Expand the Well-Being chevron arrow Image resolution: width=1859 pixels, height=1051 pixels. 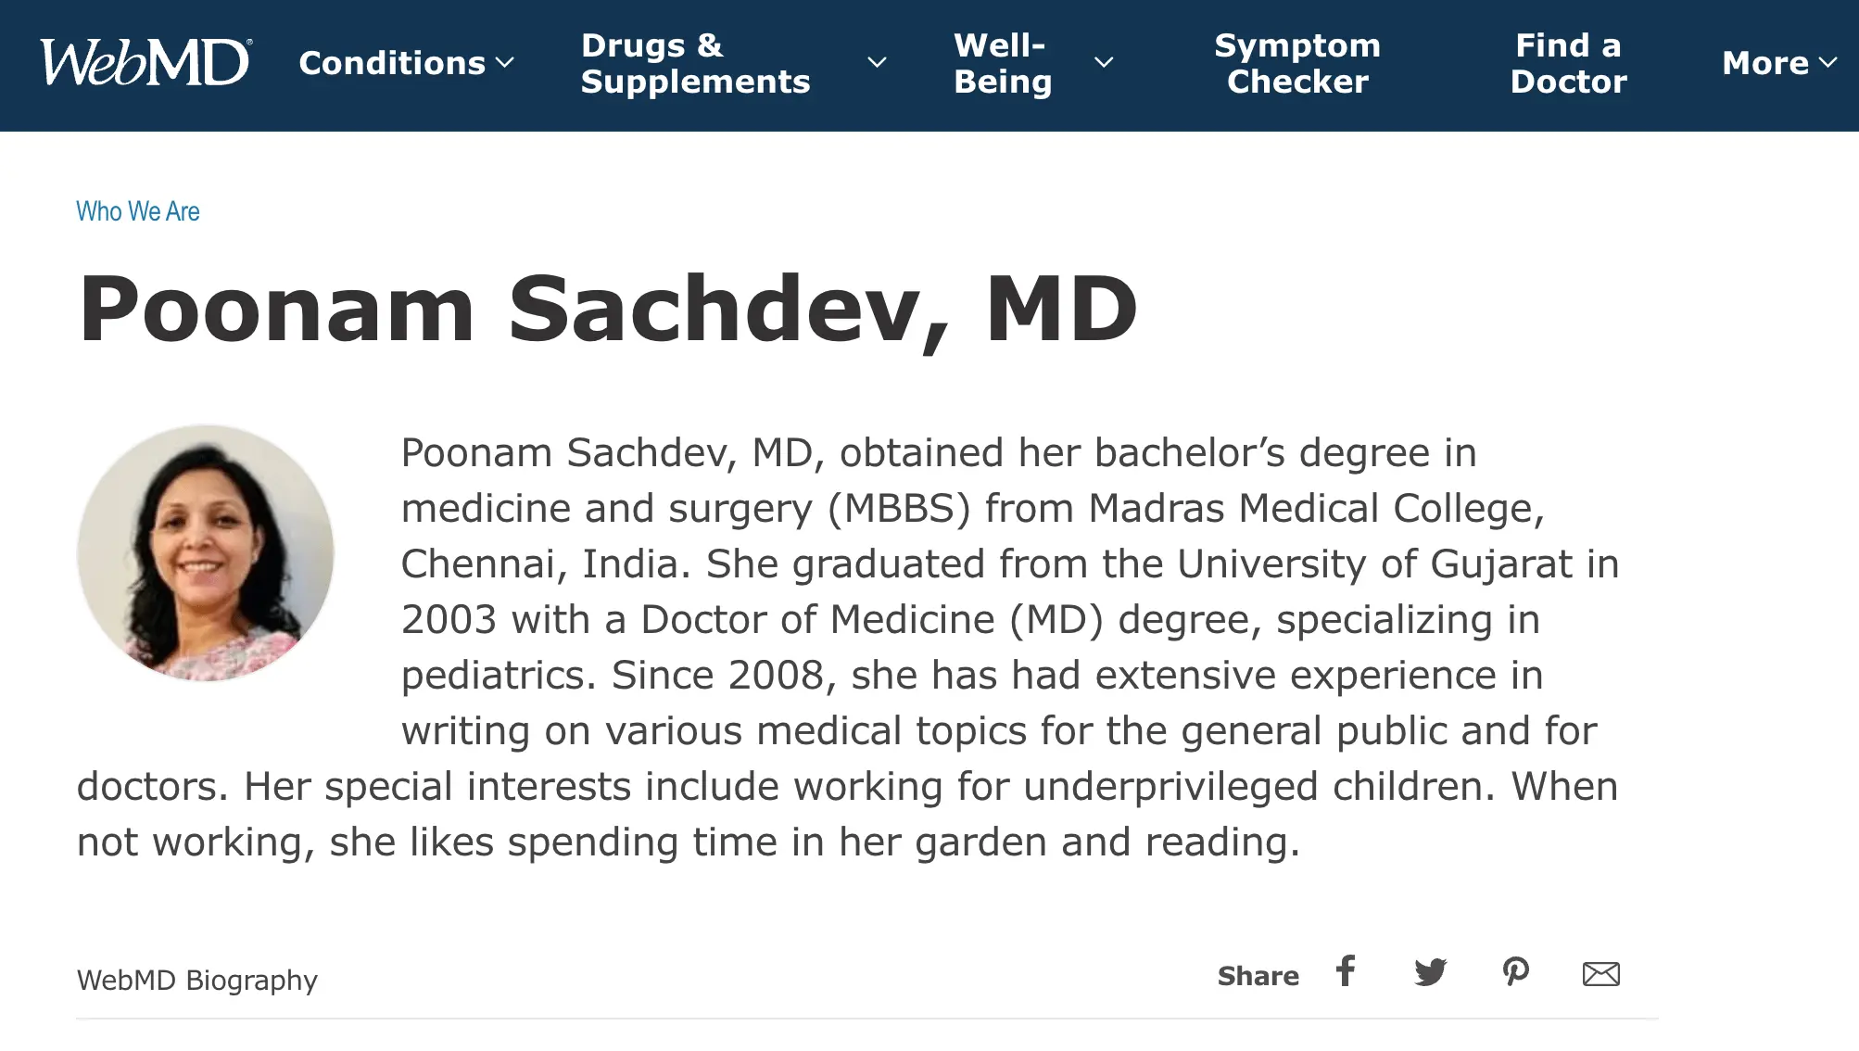[x=1104, y=63]
